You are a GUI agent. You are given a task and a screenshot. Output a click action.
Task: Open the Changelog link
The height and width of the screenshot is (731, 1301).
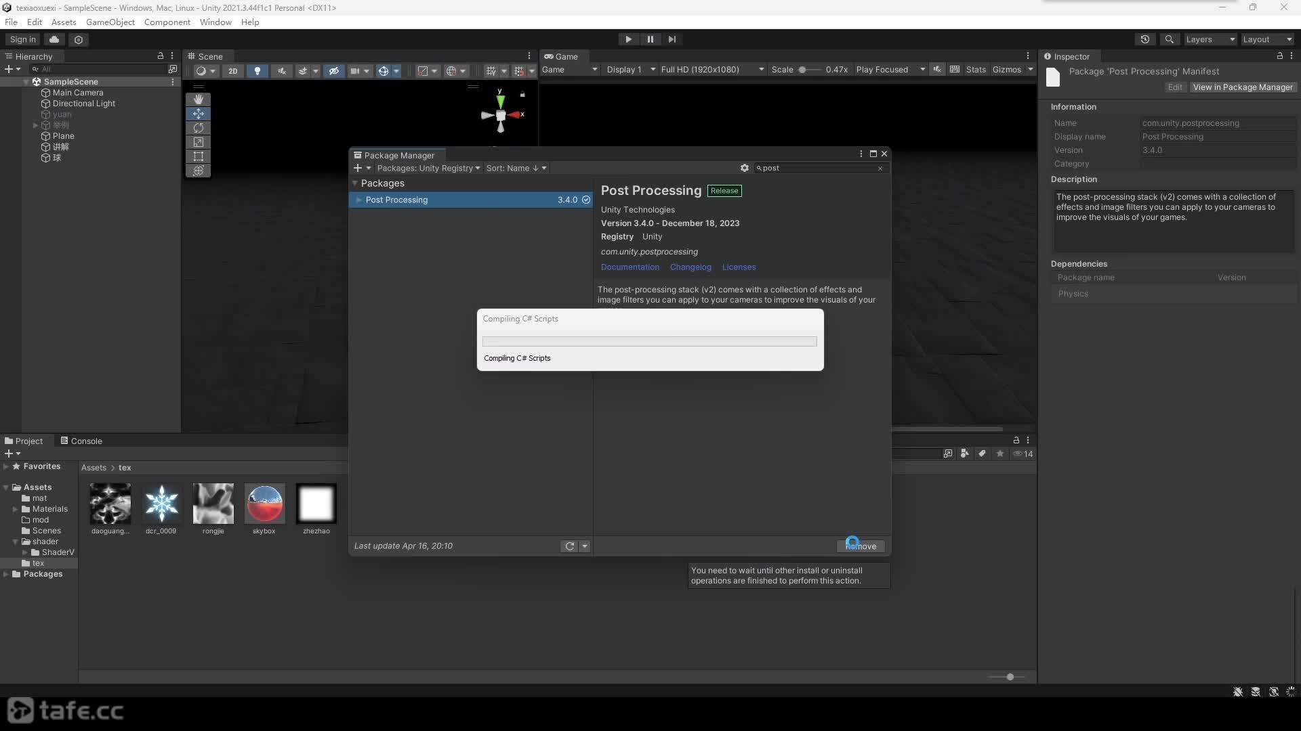(x=690, y=267)
